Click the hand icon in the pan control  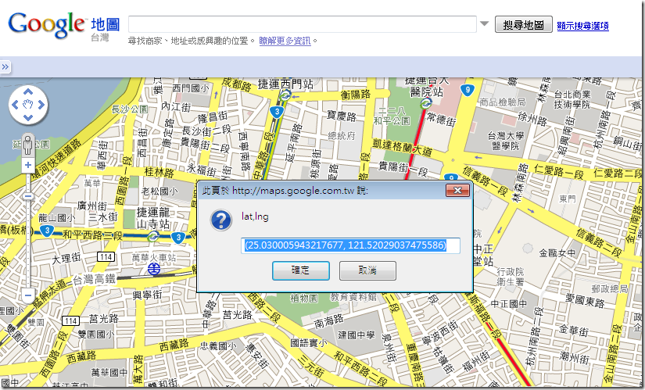[x=28, y=105]
